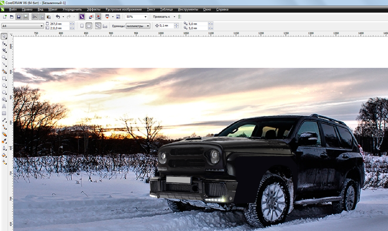Click the nudge offset 0,1 мм field
The width and height of the screenshot is (388, 231).
[x=166, y=26]
